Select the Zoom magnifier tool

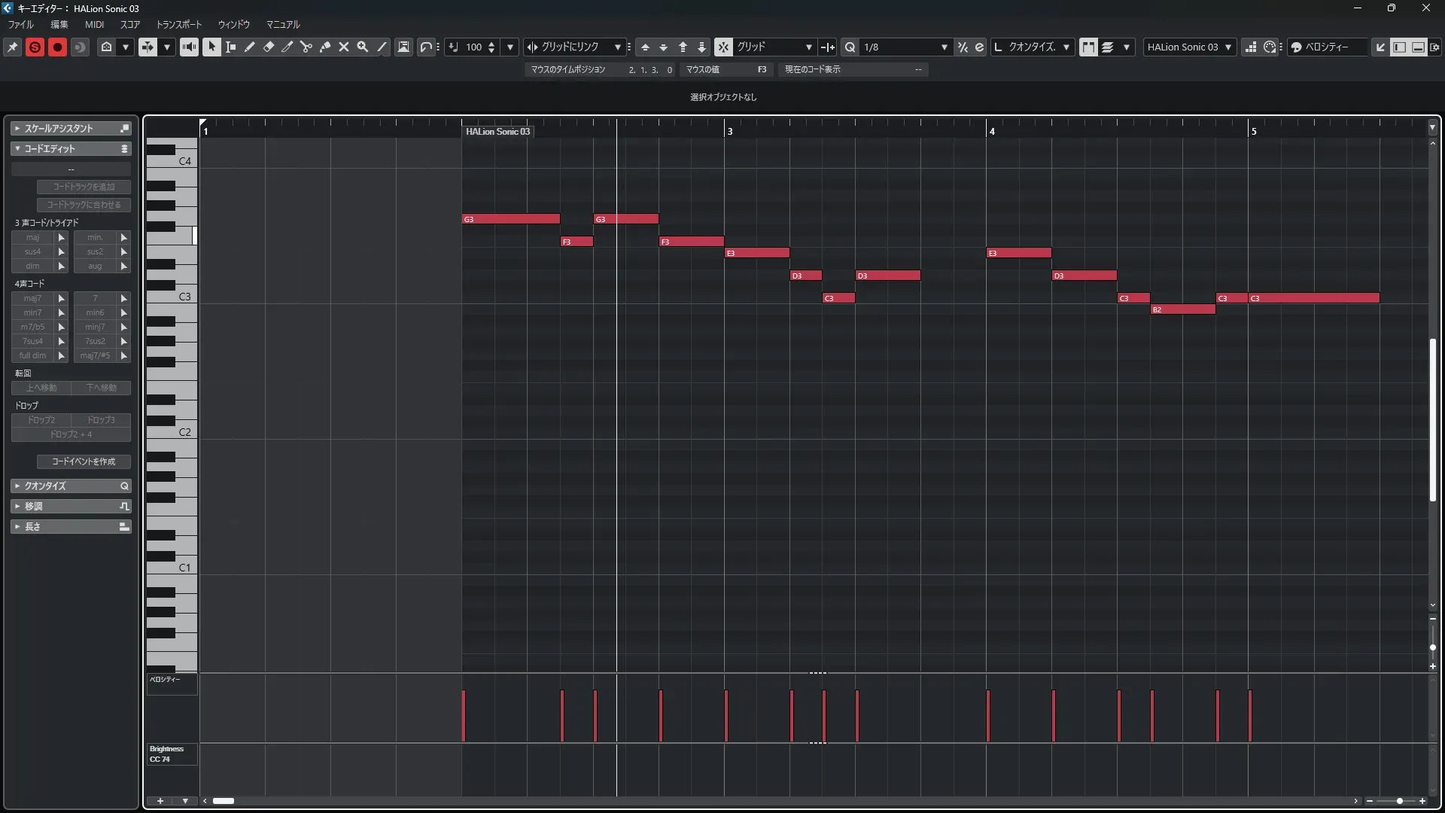(363, 47)
